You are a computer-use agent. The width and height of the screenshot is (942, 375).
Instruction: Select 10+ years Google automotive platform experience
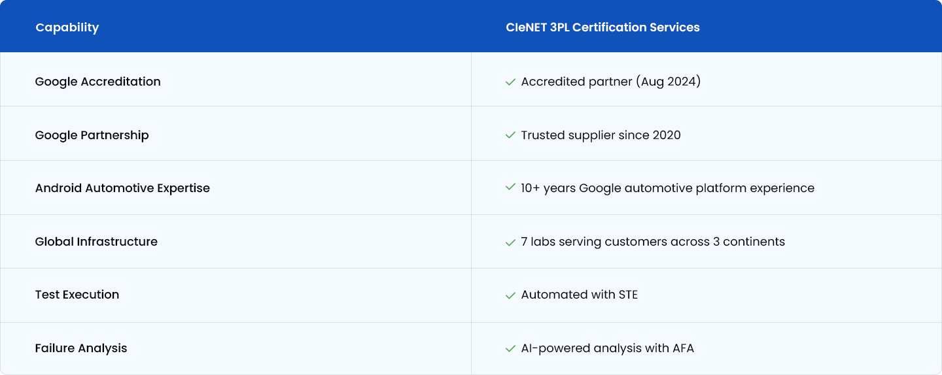[668, 188]
